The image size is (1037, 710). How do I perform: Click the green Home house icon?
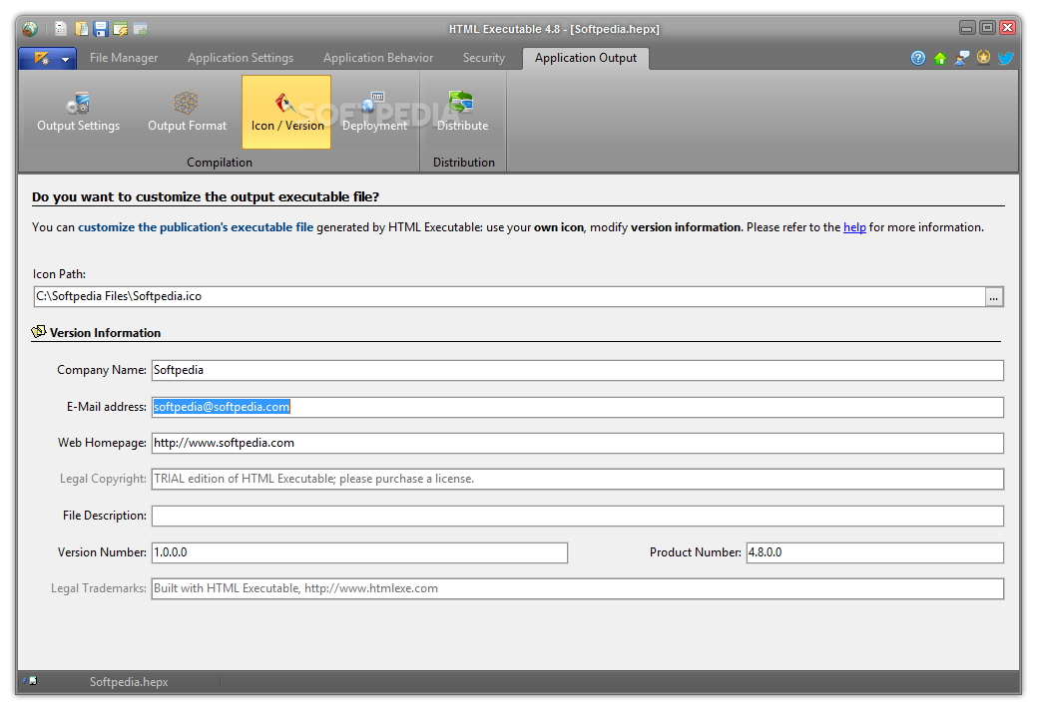[940, 58]
